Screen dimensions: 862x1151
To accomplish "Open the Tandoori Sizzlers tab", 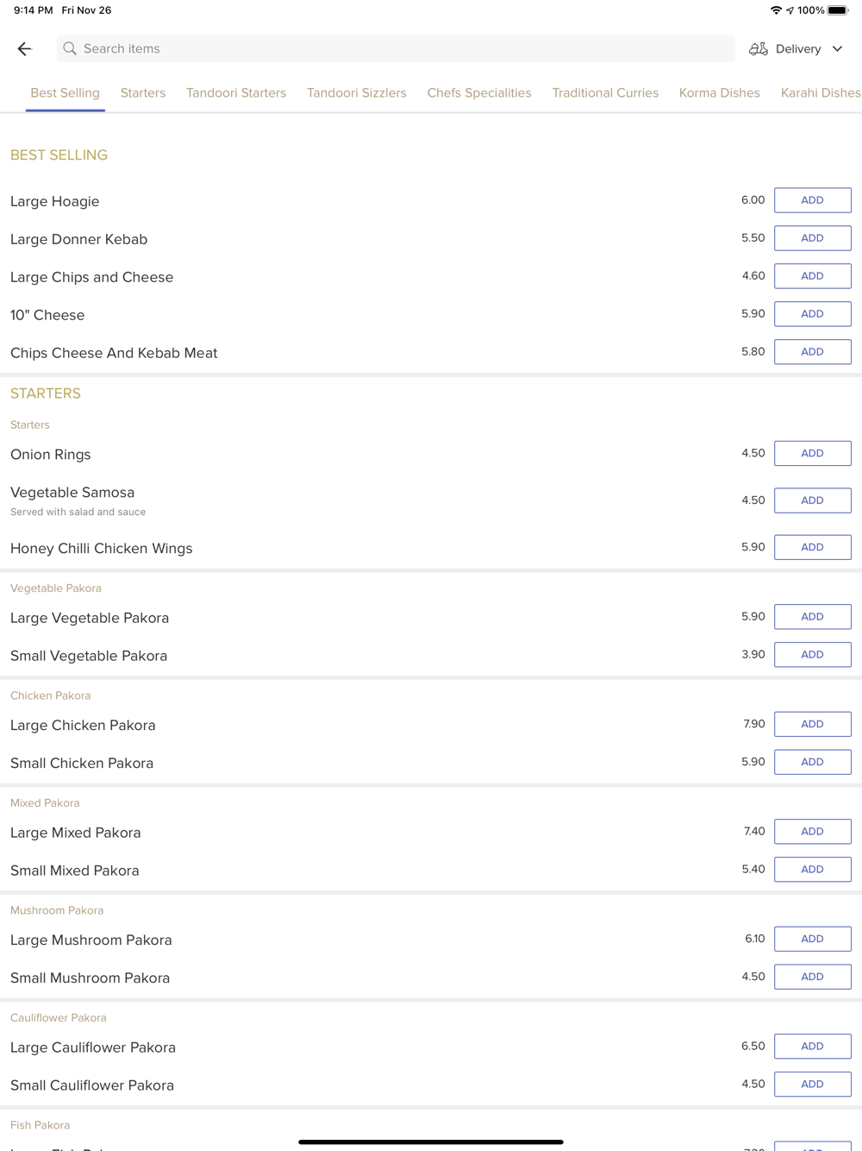I will tap(356, 93).
